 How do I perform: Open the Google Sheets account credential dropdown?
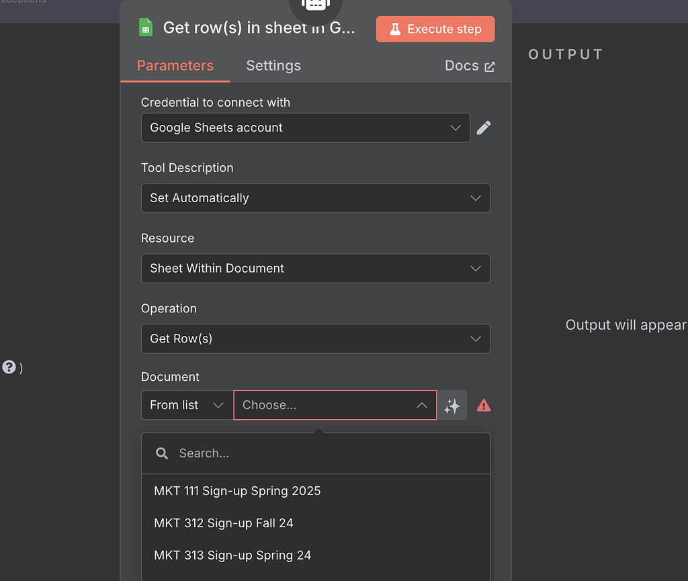pos(305,128)
